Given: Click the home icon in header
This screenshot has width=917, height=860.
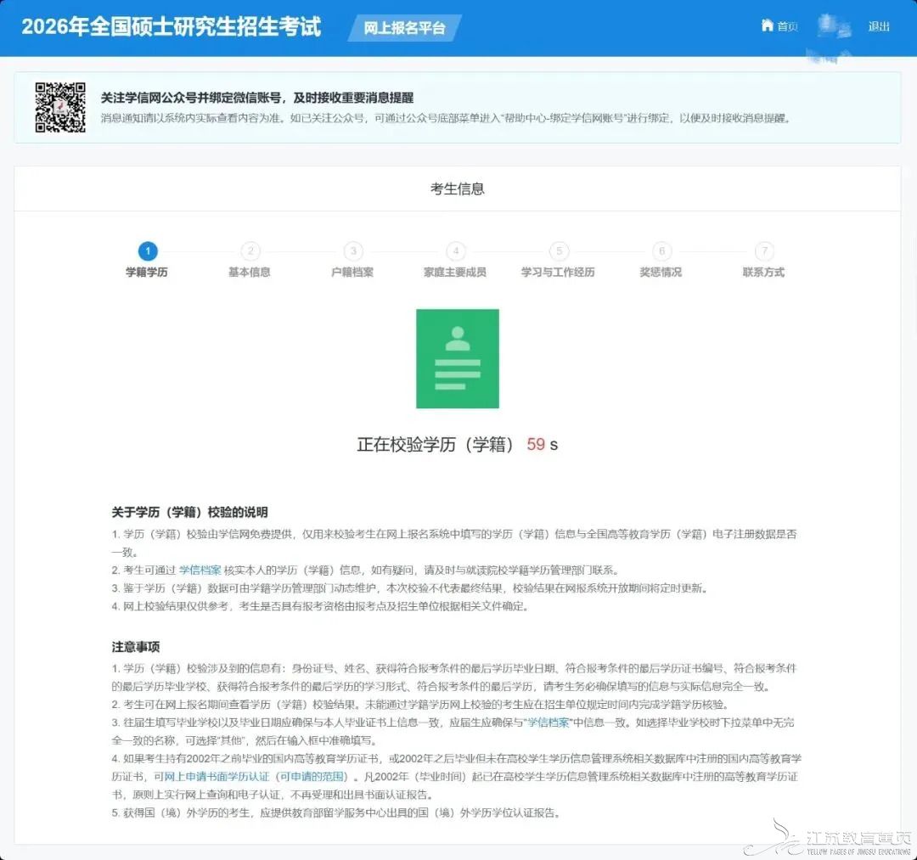Looking at the screenshot, I should 767,25.
